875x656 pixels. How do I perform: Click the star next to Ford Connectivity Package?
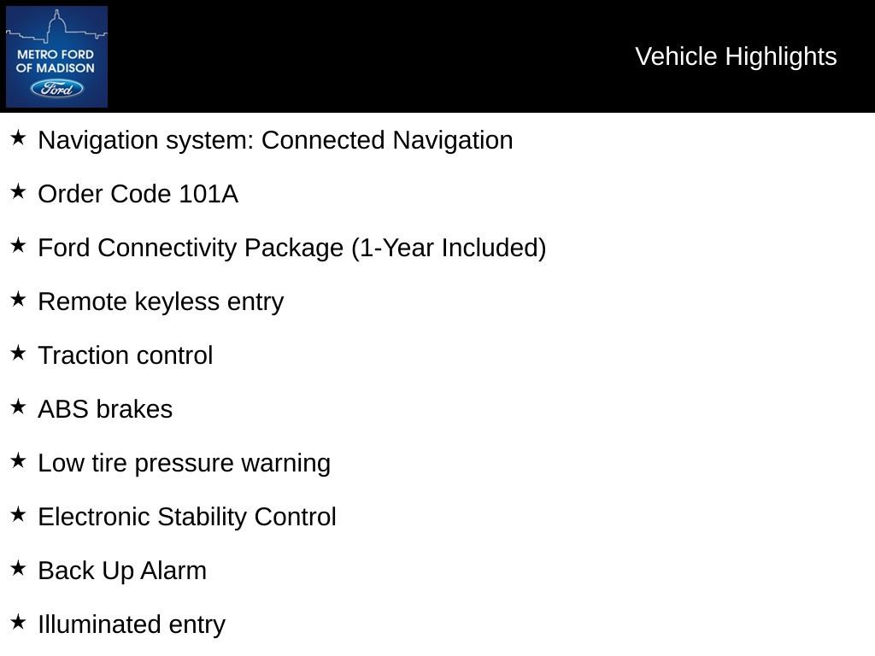[18, 245]
